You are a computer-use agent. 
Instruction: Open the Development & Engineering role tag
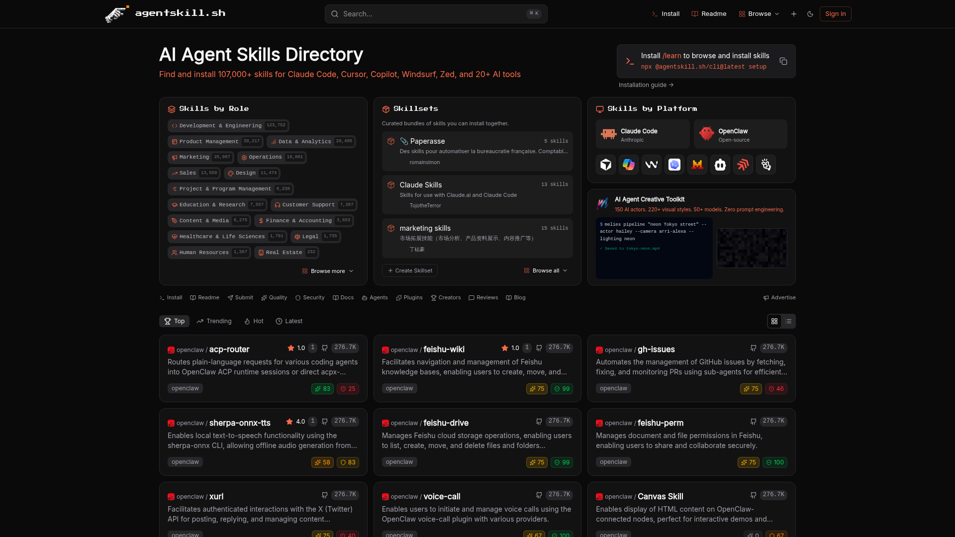(228, 126)
